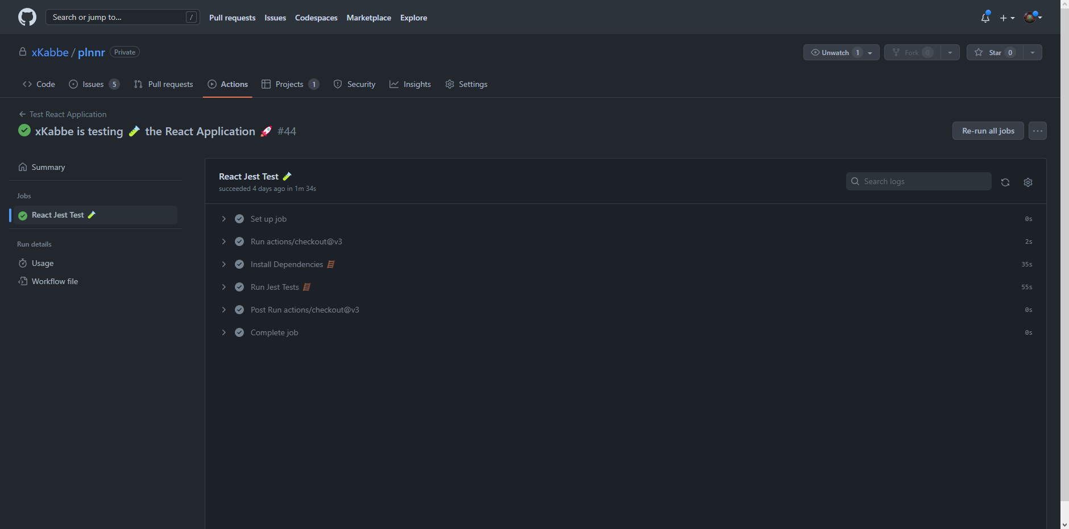Open Codespaces in top navigation
Image resolution: width=1069 pixels, height=529 pixels.
(x=316, y=18)
